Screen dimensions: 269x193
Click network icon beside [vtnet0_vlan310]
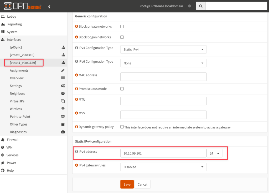63,55
